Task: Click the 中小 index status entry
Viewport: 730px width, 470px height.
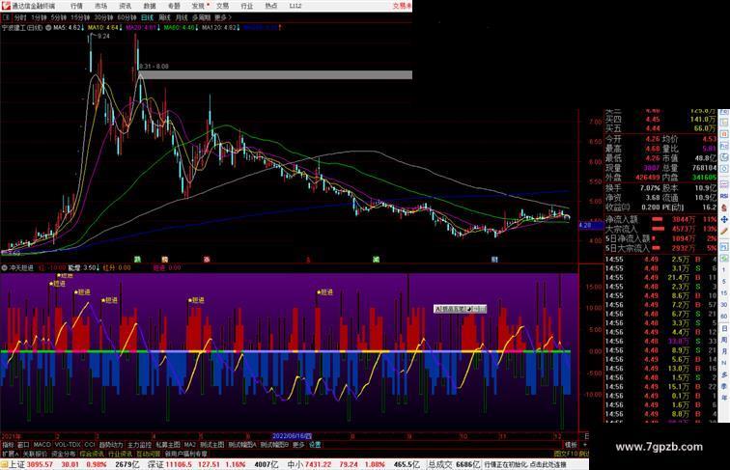Action: (353, 464)
